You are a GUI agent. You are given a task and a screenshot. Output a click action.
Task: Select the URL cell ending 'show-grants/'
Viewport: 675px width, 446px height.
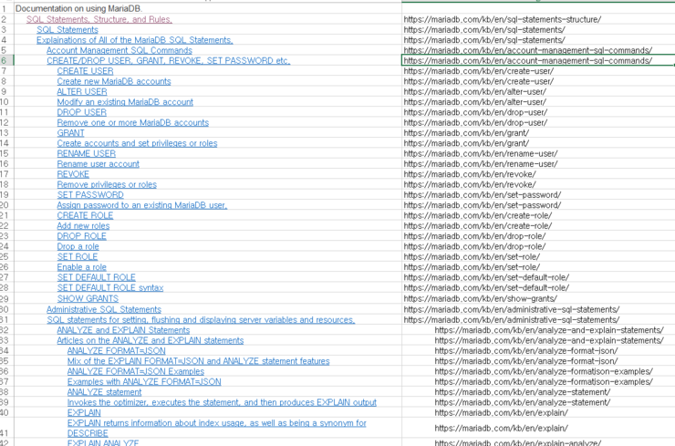point(538,299)
